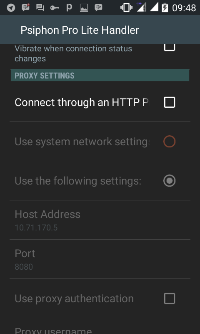
Task: Open the Port 8080 setting
Action: tap(100, 259)
